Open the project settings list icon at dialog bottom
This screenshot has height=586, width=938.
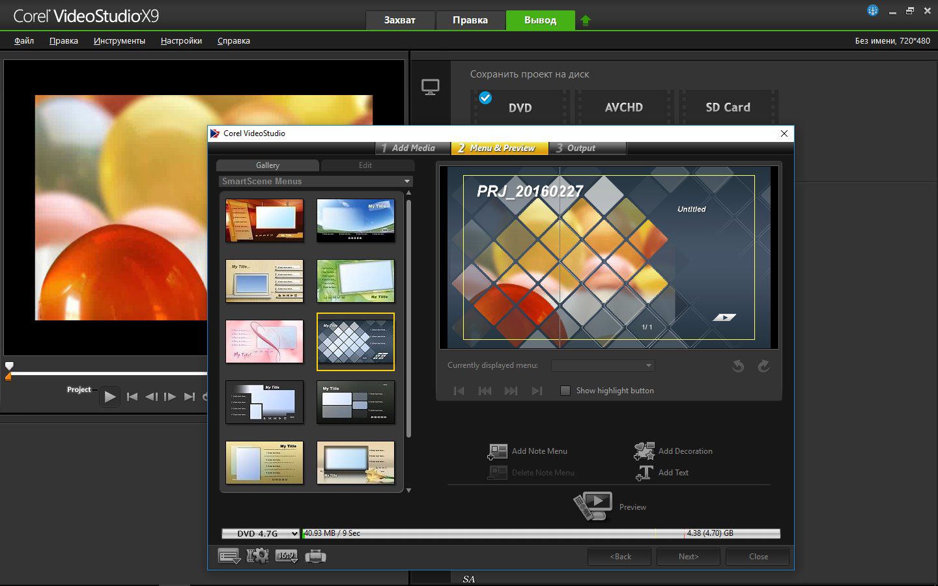click(229, 556)
